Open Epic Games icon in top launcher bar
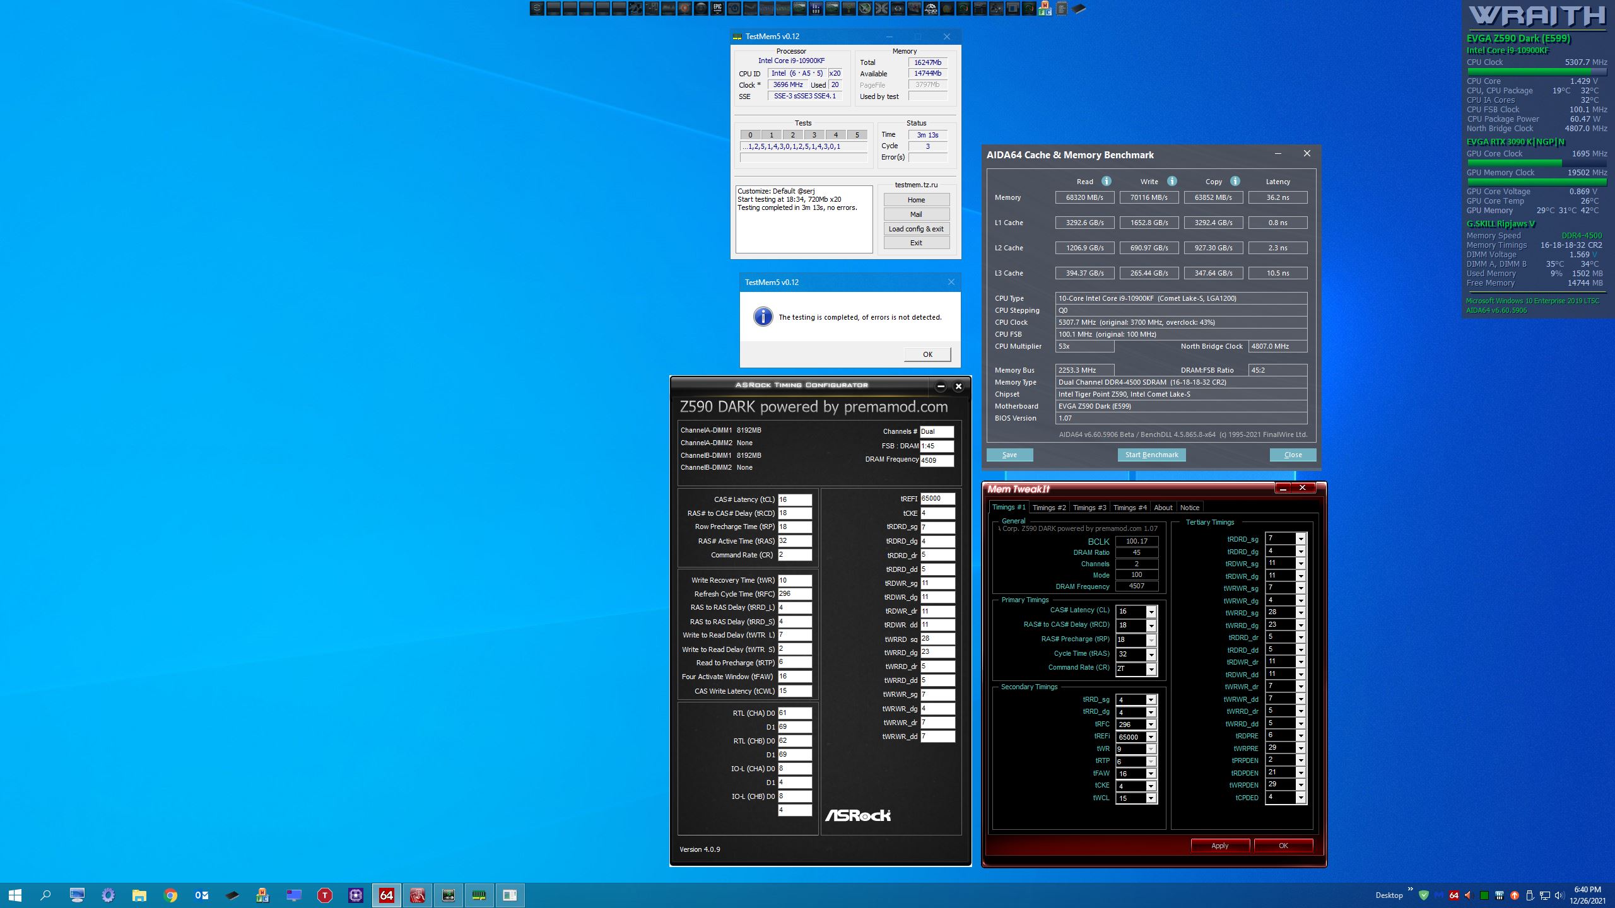 click(717, 8)
